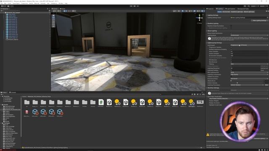This screenshot has width=269, height=151.
Task: Click the scene orientation gizmo
Action: (199, 18)
